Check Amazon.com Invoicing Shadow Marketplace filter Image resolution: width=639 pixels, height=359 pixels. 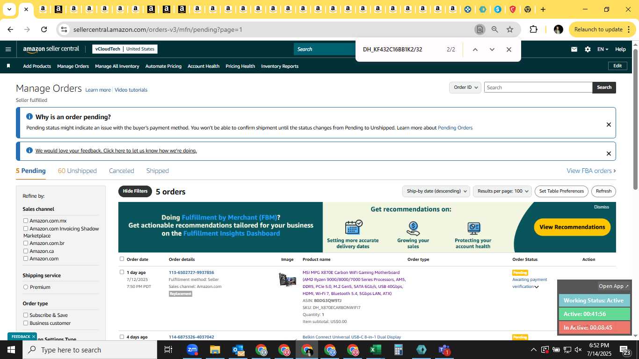[26, 229]
